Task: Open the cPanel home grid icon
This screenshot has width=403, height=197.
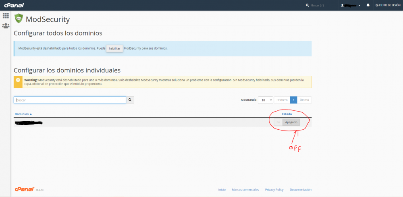Action: [6, 16]
